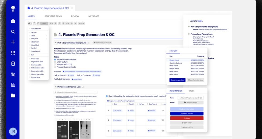This screenshot has height=139, width=262.
Task: Select the HISTORY tab
Action: [174, 51]
